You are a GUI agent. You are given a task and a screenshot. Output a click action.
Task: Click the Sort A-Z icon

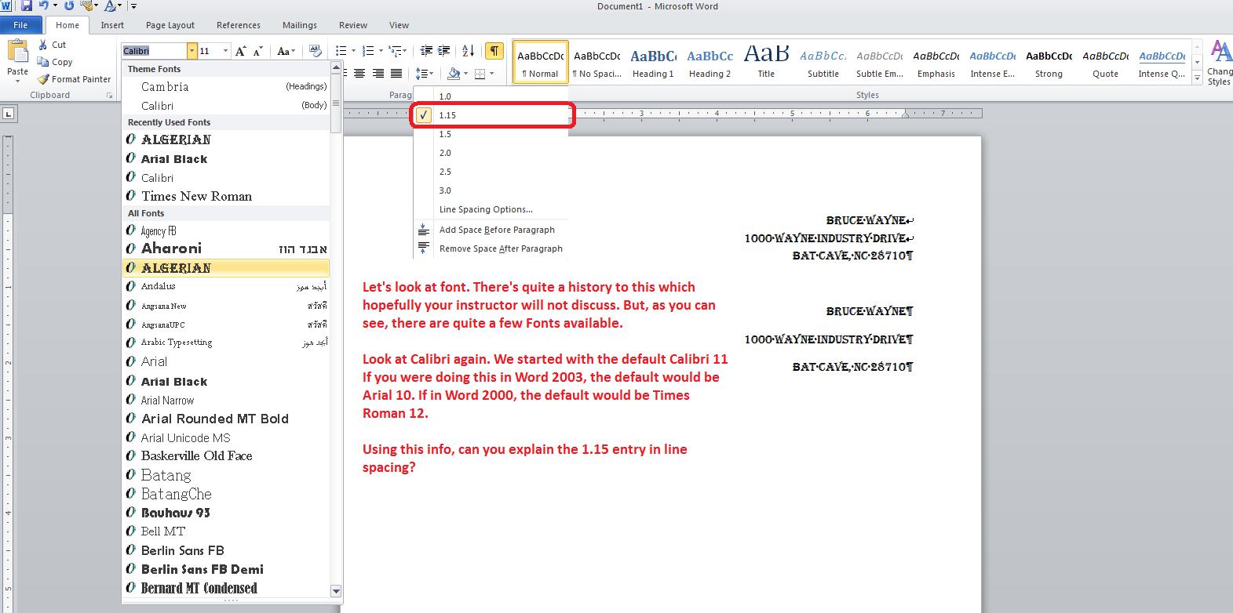tap(469, 51)
